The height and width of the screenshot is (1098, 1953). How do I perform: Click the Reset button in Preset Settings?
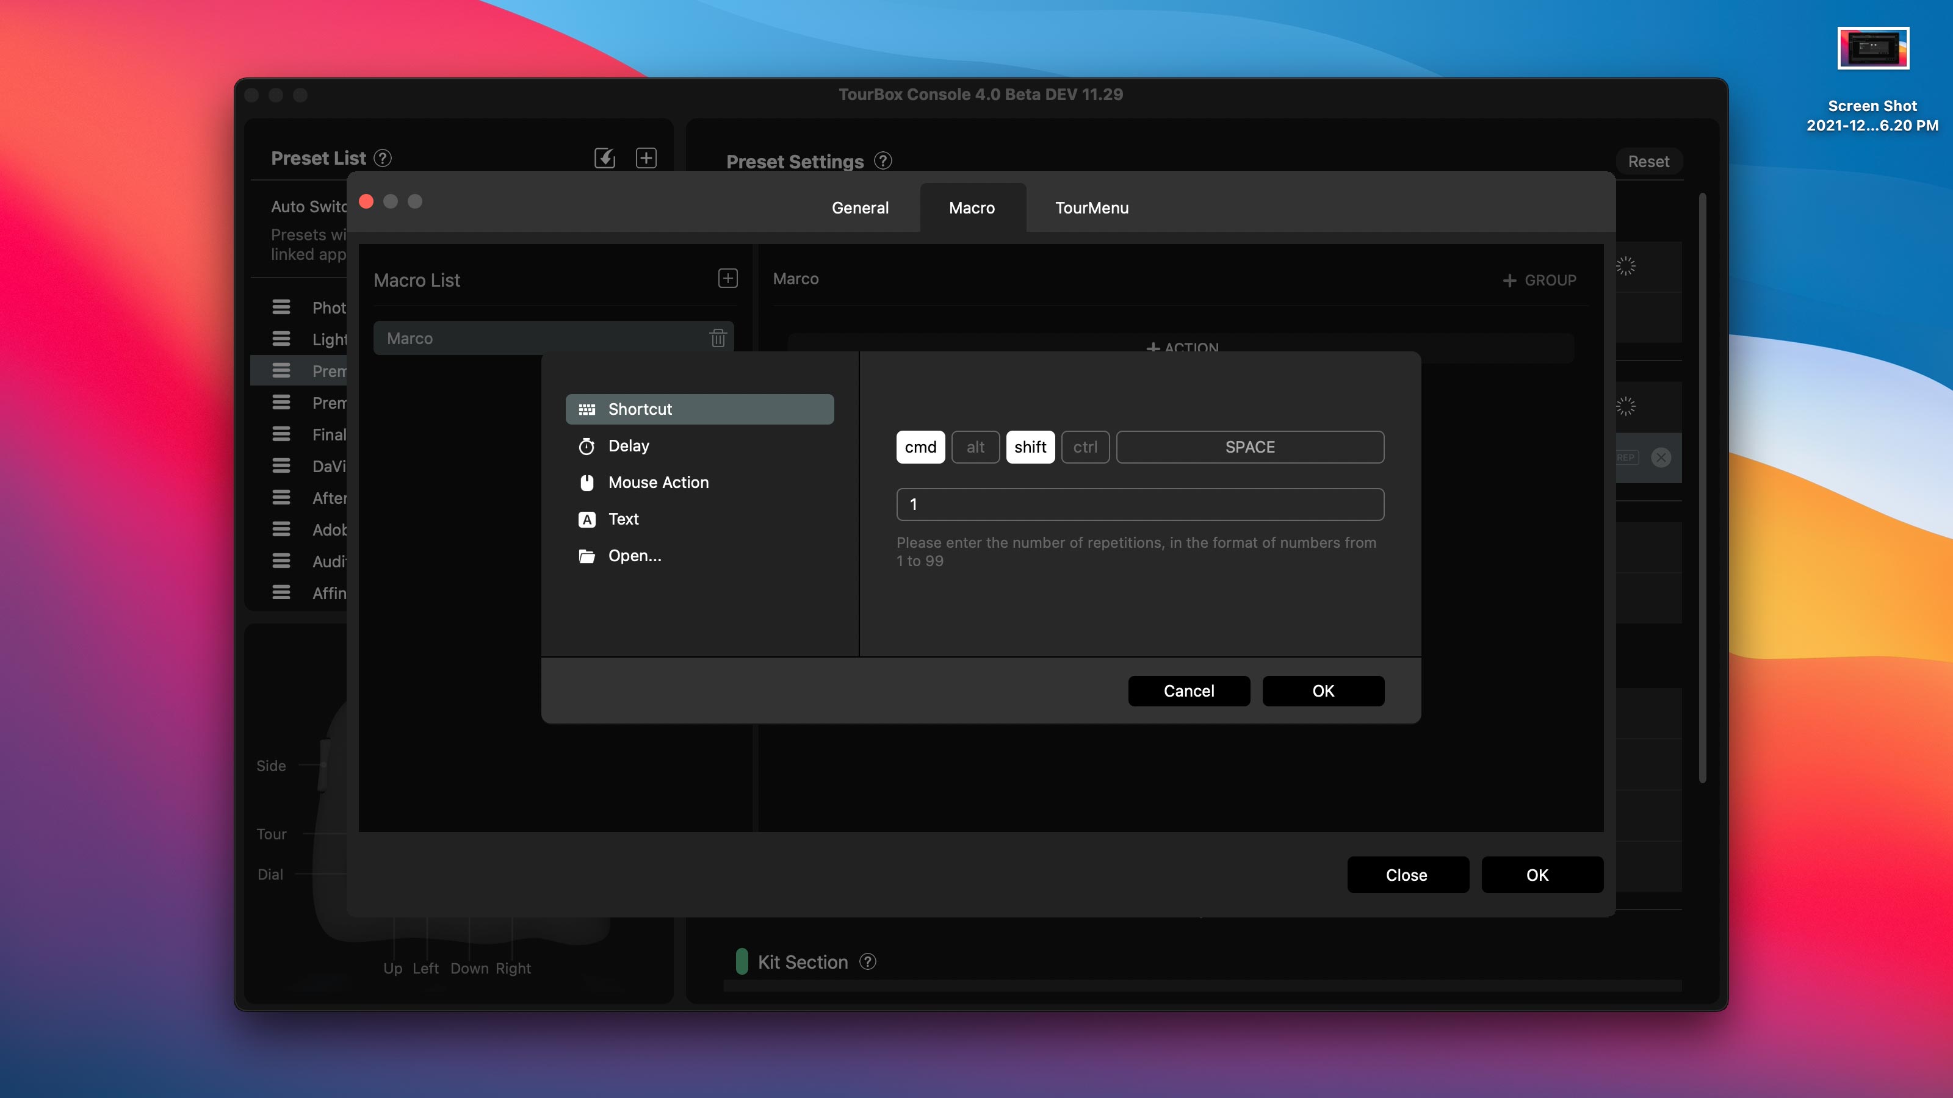[x=1648, y=162]
